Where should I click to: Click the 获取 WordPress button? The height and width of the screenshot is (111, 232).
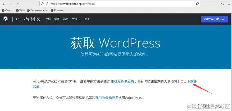(214, 19)
